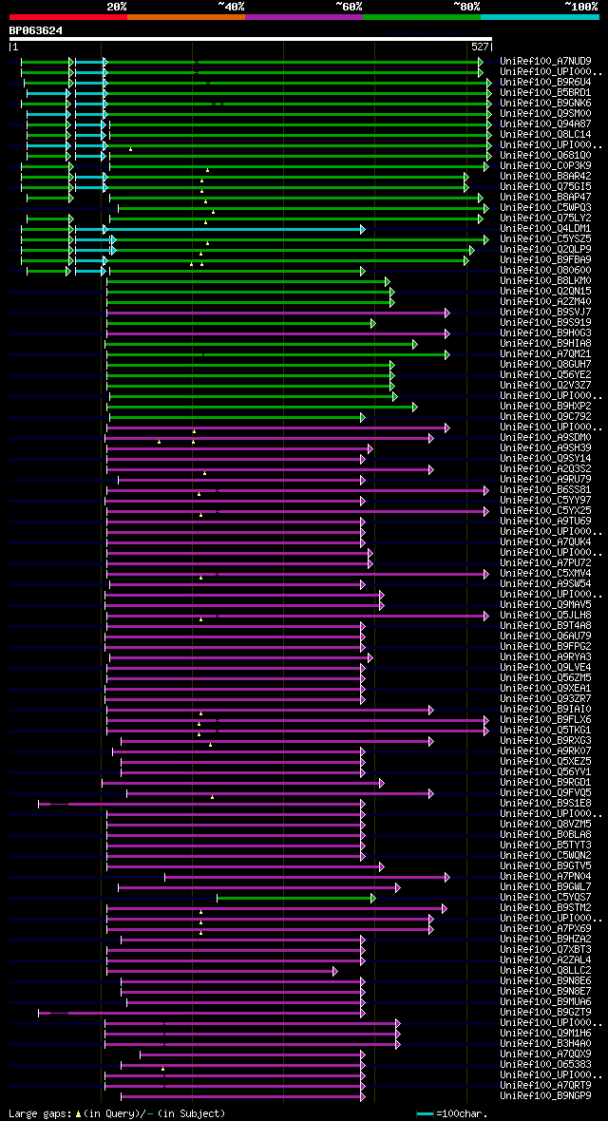
Task: Select label UniRef100_Q2QLP9
Action: [545, 250]
